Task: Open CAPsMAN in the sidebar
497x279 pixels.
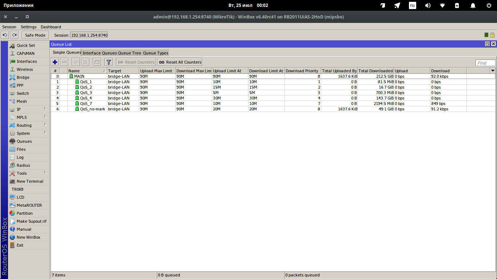Action: click(29, 53)
